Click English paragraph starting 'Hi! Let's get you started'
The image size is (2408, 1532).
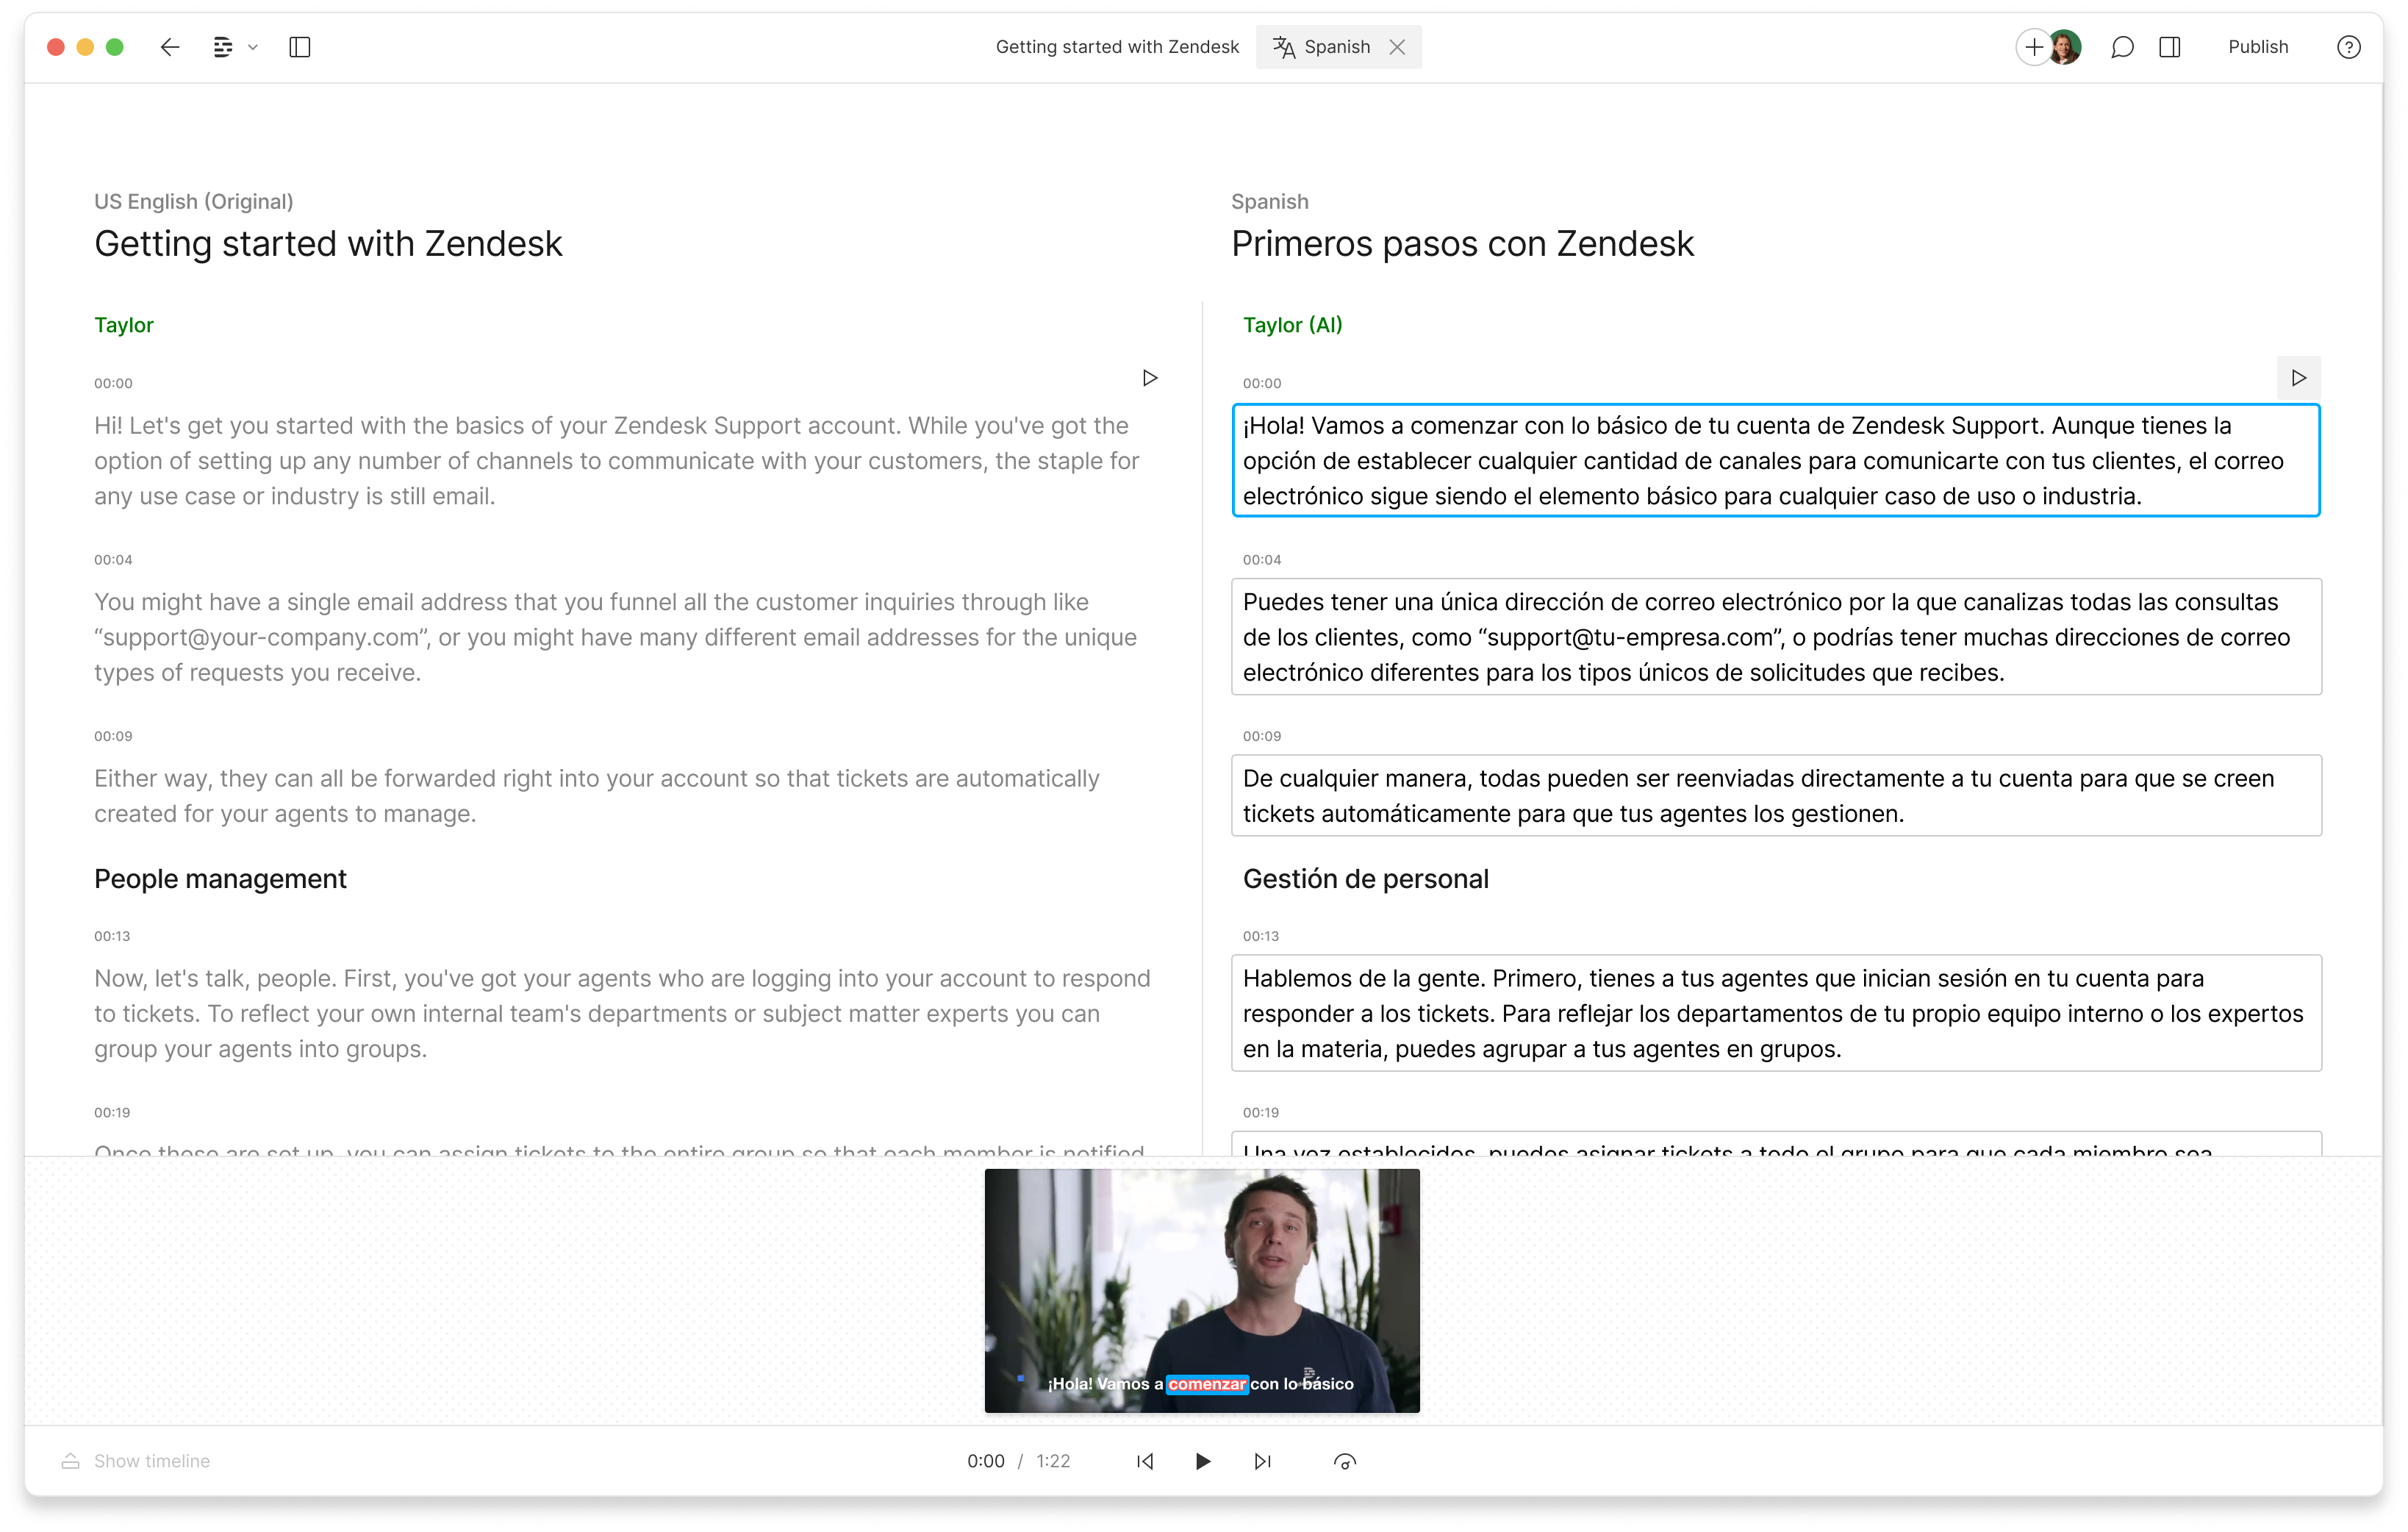(617, 461)
